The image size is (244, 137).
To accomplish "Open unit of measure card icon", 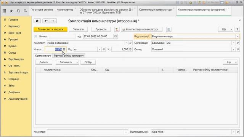I will point(104,49).
